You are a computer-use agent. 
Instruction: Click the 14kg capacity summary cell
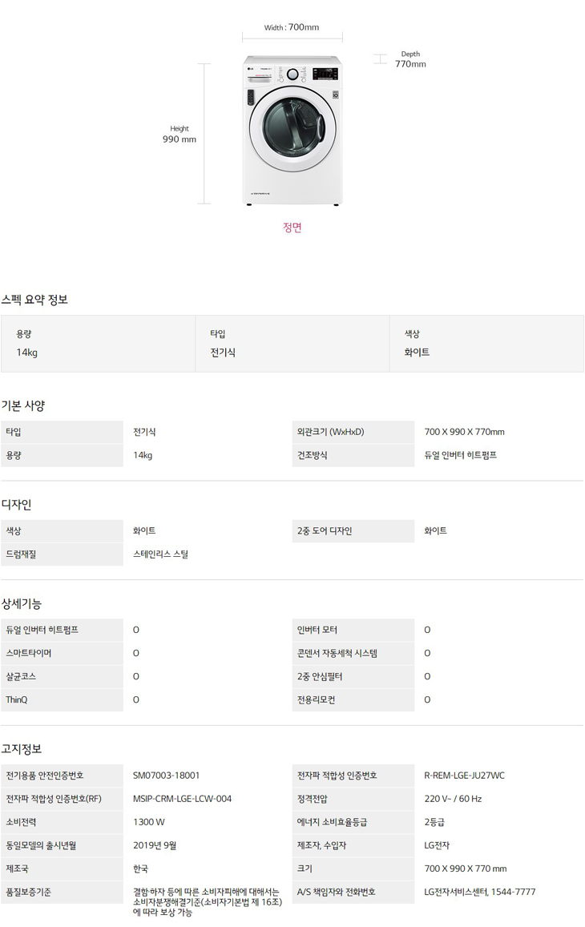[27, 352]
